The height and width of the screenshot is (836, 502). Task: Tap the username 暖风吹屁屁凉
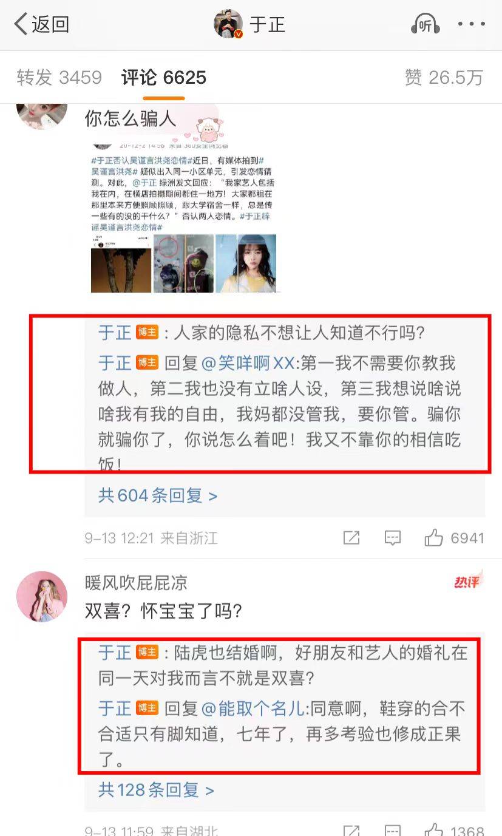(136, 583)
